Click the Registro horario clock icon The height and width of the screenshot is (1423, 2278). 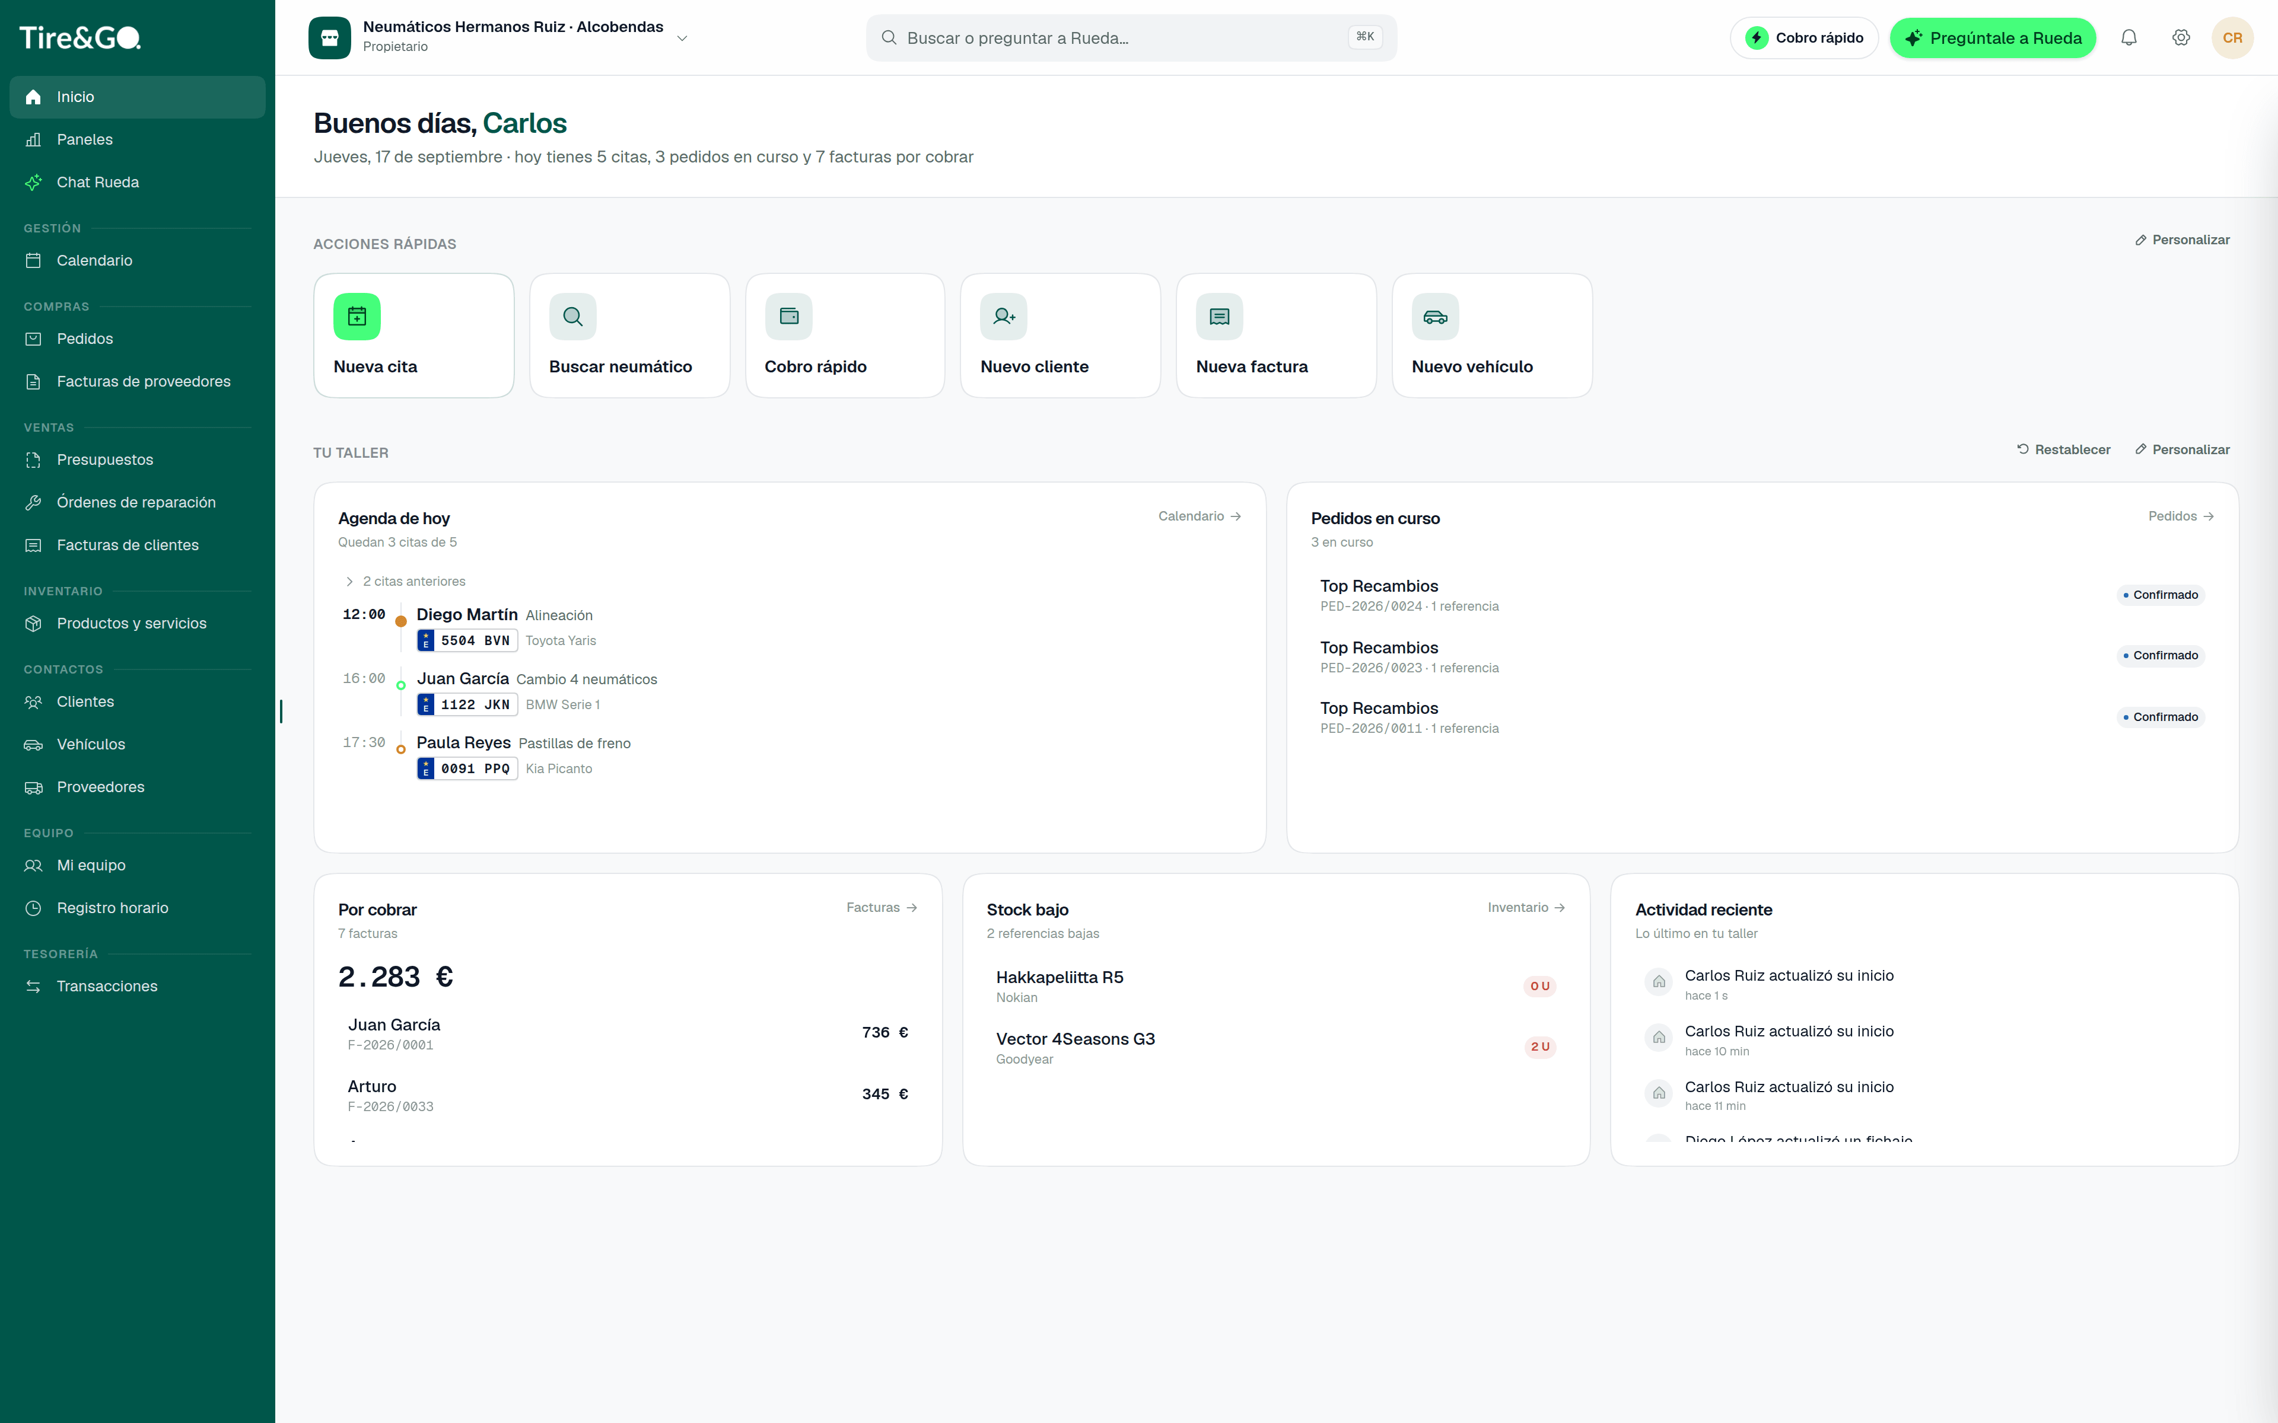click(x=34, y=908)
